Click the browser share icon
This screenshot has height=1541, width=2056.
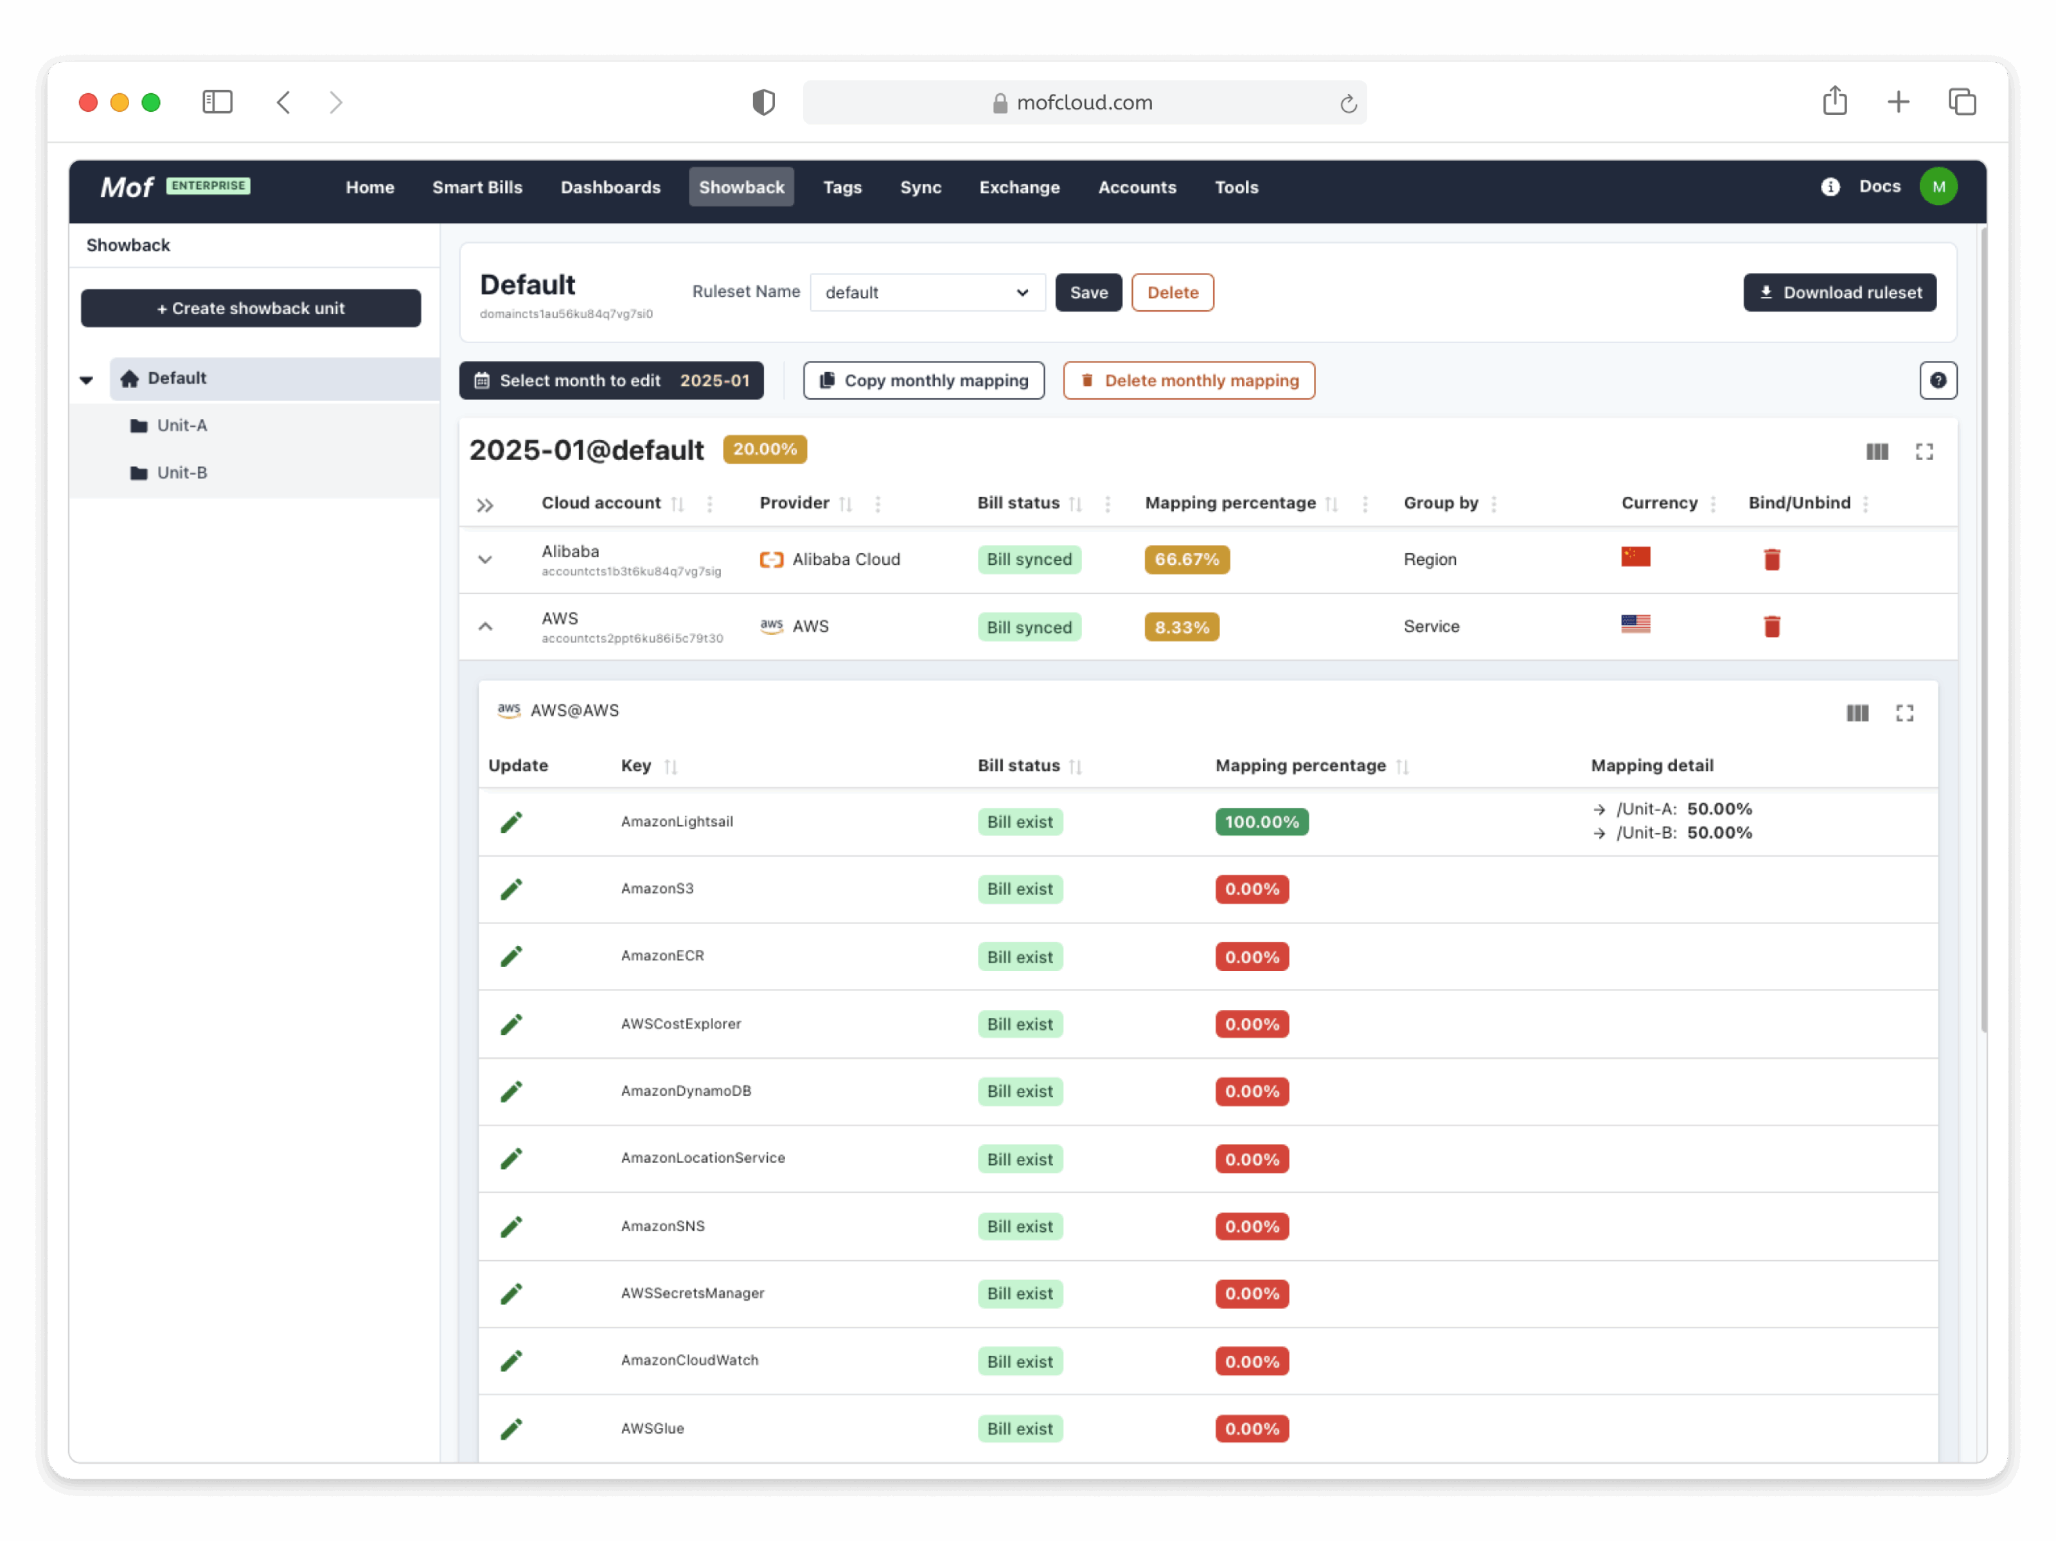(1834, 100)
